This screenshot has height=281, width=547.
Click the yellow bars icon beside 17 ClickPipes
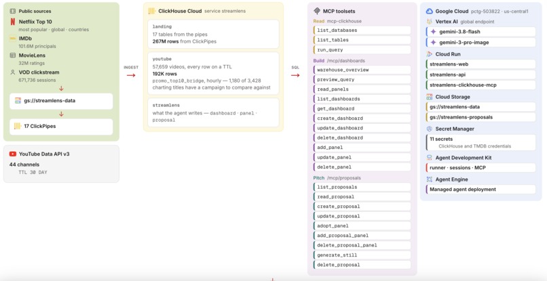pyautogui.click(x=18, y=127)
